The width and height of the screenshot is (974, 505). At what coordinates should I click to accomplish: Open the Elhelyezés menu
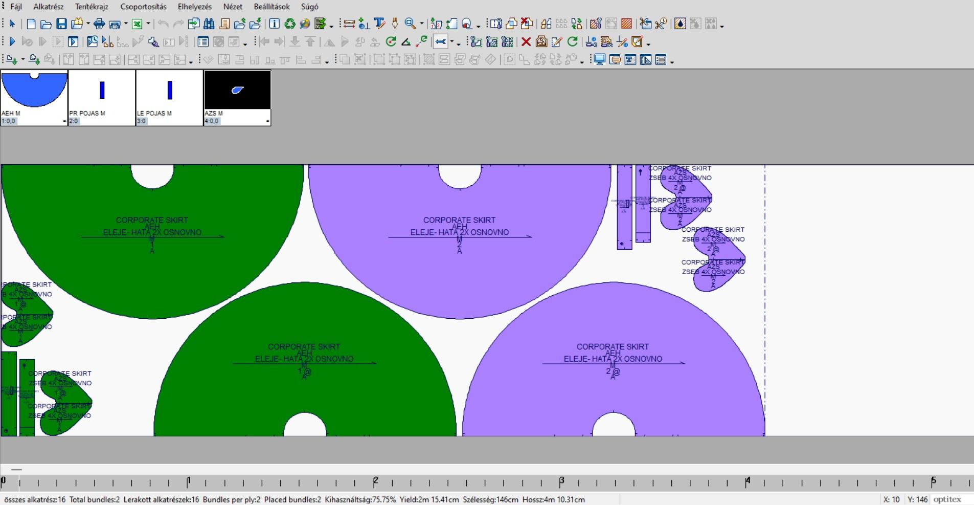[x=195, y=7]
